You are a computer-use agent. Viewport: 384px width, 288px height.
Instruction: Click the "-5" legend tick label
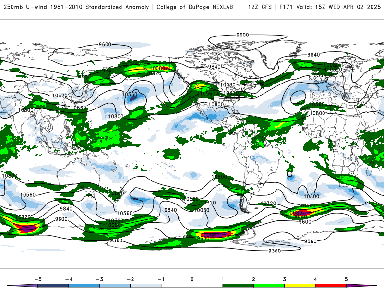[38, 279]
